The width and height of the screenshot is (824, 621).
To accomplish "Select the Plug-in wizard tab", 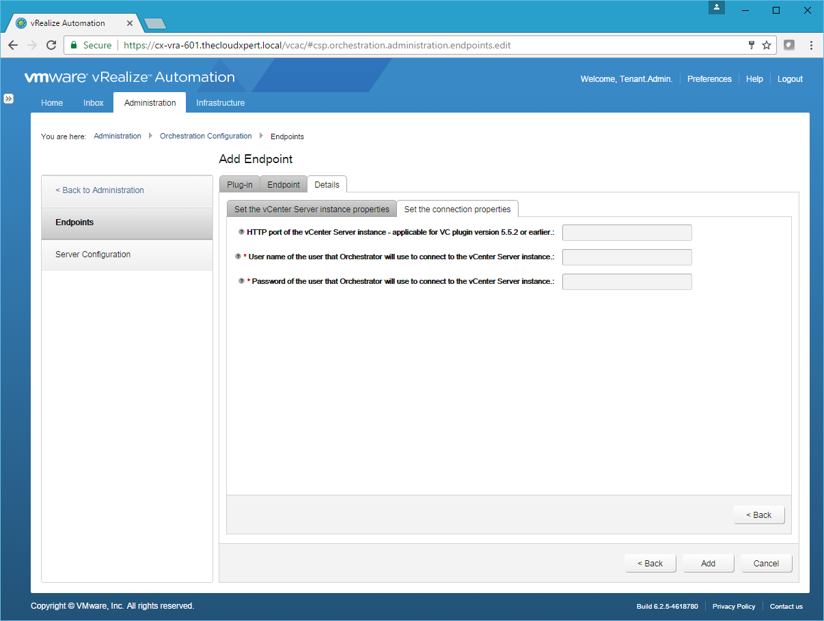I will click(x=240, y=185).
